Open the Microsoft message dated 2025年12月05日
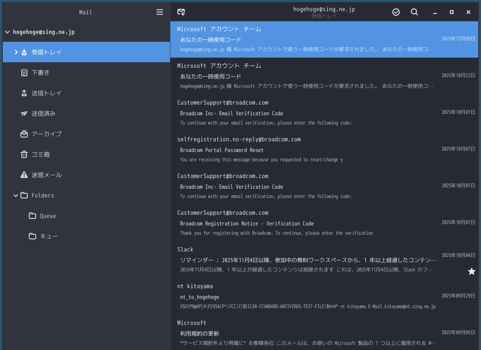 [x=324, y=40]
